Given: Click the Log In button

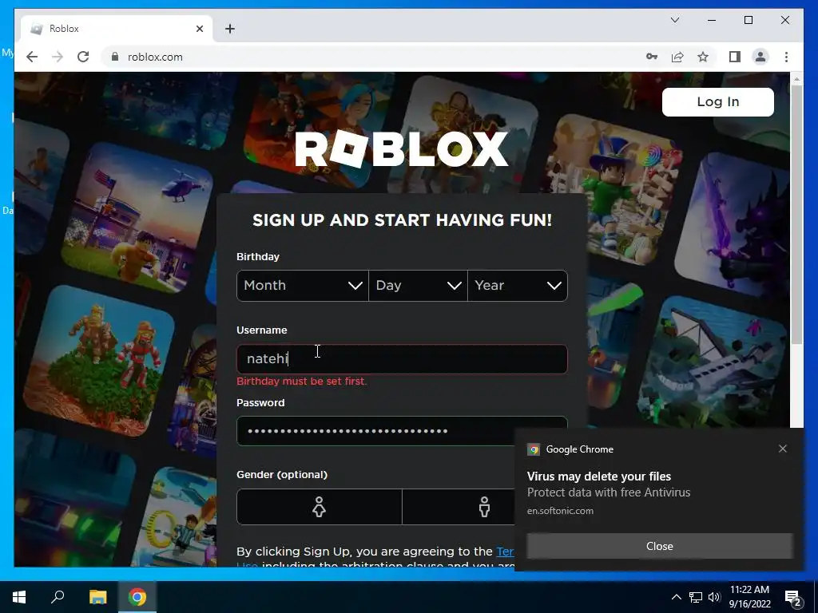Looking at the screenshot, I should click(718, 101).
